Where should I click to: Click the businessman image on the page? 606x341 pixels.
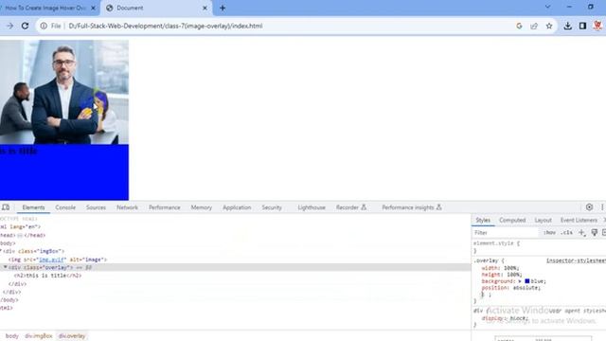[x=64, y=92]
